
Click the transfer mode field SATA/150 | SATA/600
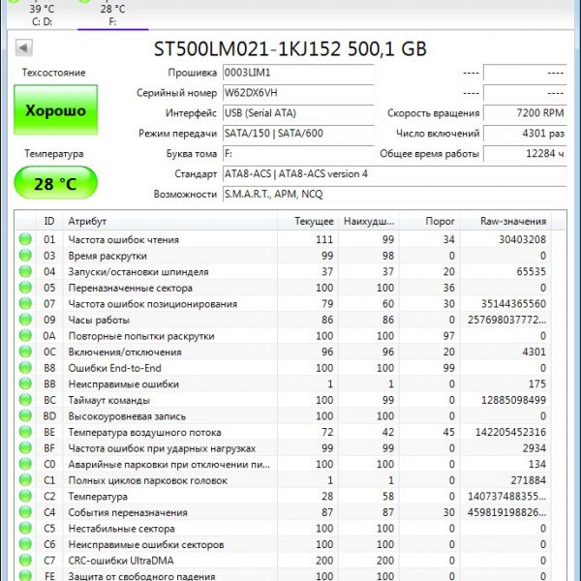(x=298, y=134)
